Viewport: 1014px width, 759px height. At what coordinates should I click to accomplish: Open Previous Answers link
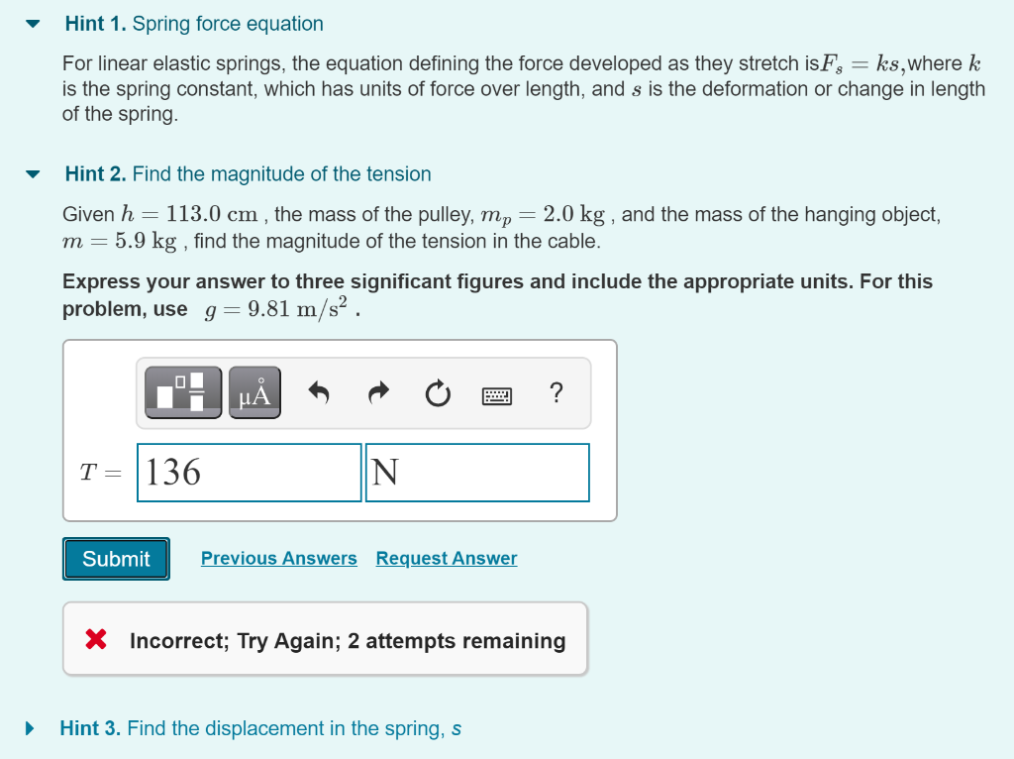[x=278, y=558]
